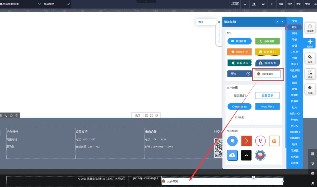Open 管理 in the top toolbar
Image resolution: width=317 pixels, height=187 pixels.
pos(308,4)
